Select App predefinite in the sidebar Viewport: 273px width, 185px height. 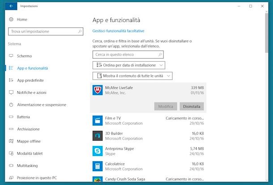click(30, 80)
